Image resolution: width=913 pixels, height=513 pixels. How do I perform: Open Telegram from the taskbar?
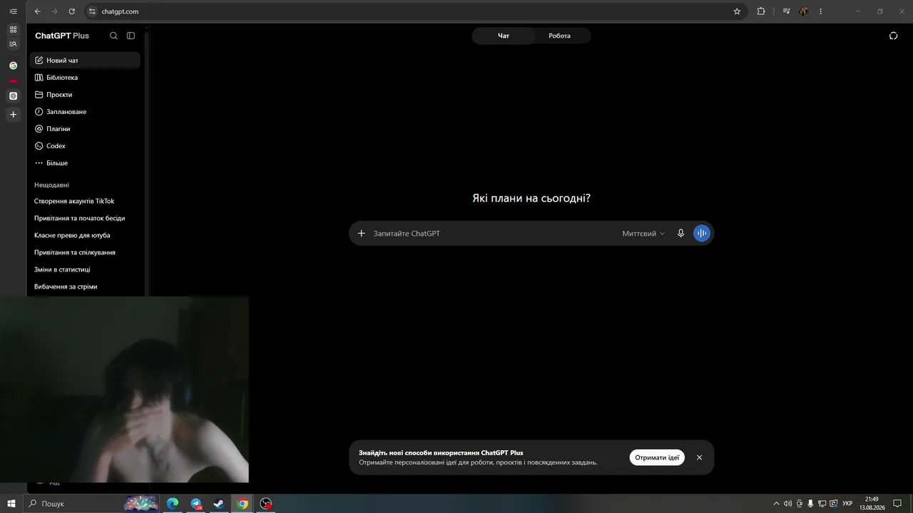196,504
